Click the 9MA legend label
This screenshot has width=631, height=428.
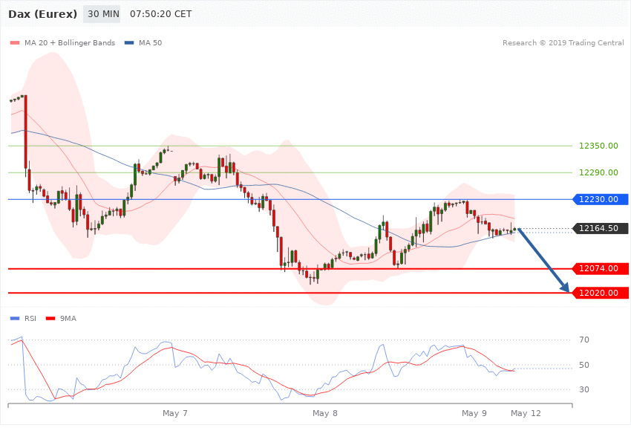tap(68, 319)
